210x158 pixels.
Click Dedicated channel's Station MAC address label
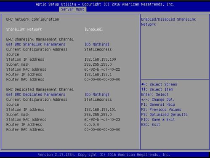[26, 120]
